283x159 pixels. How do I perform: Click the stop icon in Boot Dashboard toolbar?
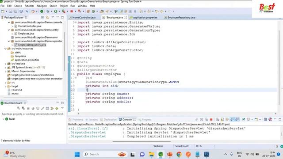[x=28, y=108]
